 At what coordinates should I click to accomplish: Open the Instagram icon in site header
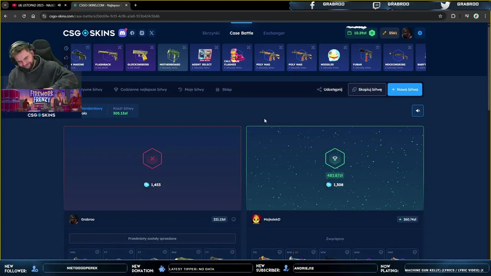tap(142, 33)
